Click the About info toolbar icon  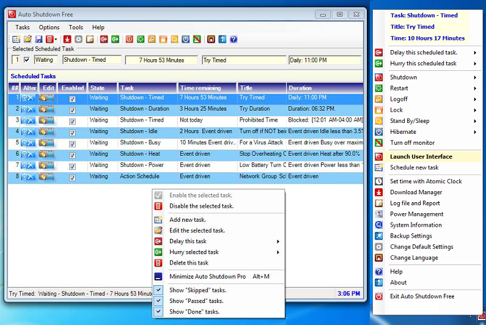pos(223,39)
